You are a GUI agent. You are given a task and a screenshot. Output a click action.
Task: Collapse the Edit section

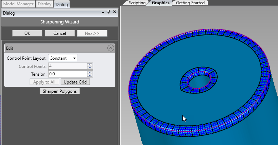(x=111, y=48)
